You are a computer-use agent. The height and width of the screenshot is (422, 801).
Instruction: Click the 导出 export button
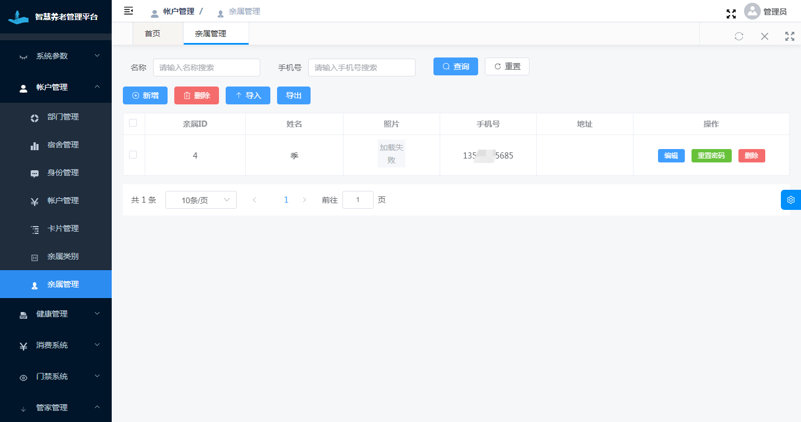click(x=293, y=95)
